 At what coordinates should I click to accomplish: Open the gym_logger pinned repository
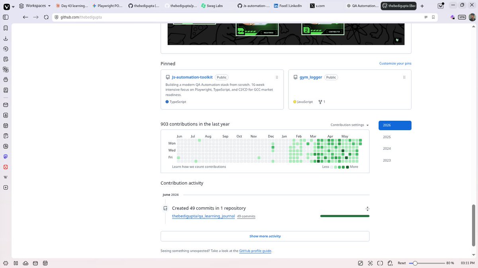[x=311, y=77]
